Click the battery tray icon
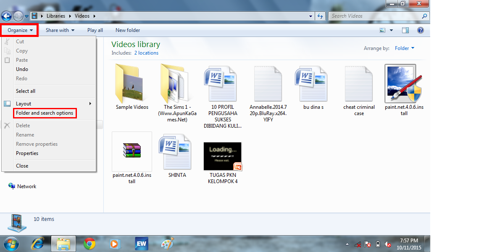484x252 pixels. coord(378,244)
